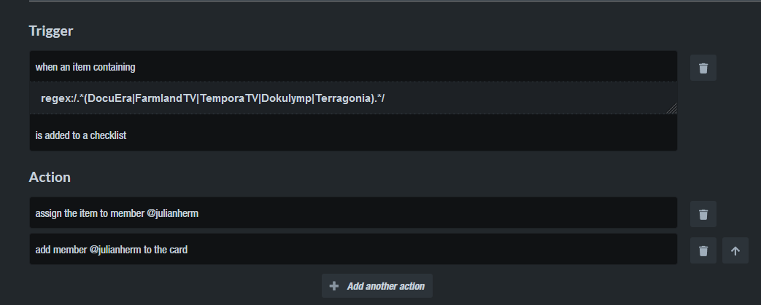
Task: Click the plus icon beside Add another action
Action: pyautogui.click(x=334, y=286)
